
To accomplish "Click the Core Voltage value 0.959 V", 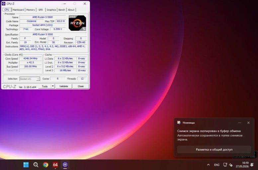I will pos(58,29).
